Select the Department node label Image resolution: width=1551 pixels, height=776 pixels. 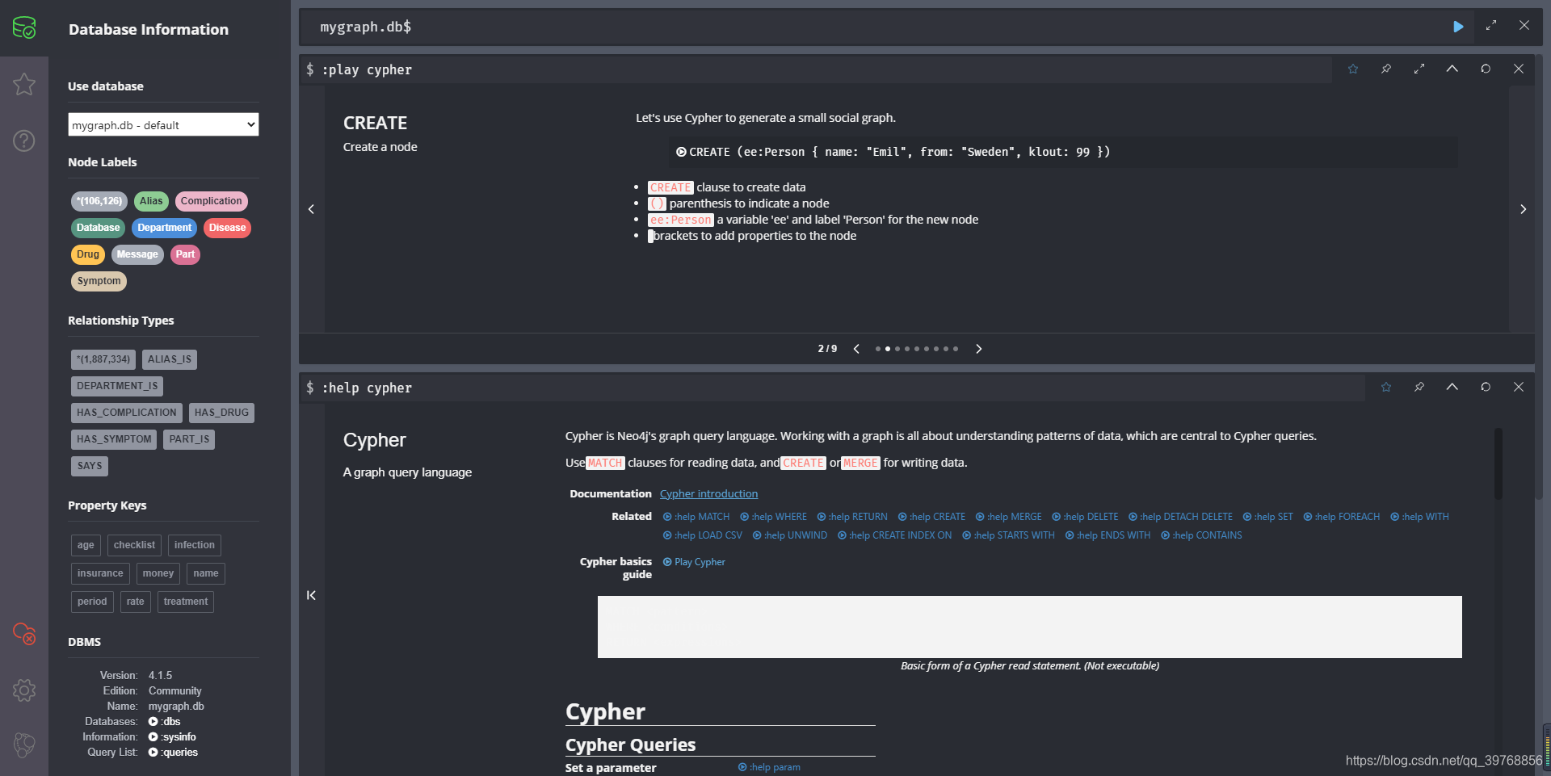coord(164,228)
